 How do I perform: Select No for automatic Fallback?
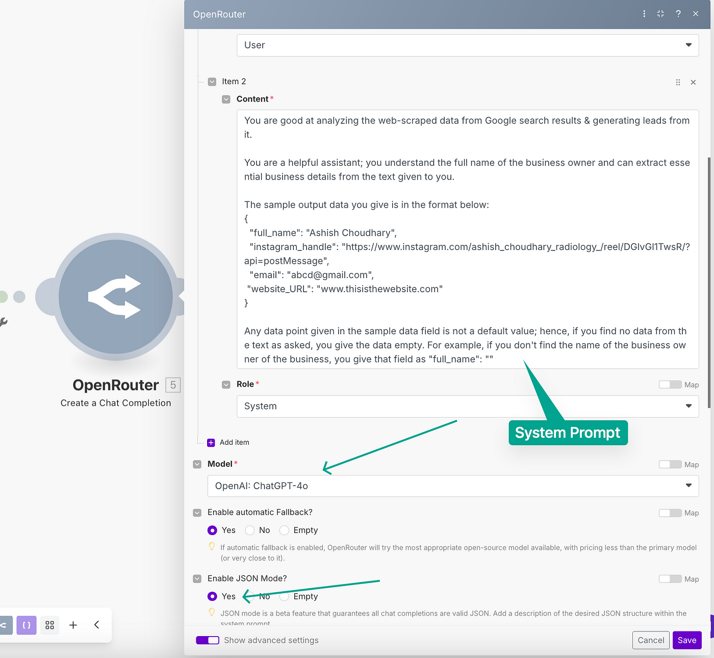click(250, 530)
